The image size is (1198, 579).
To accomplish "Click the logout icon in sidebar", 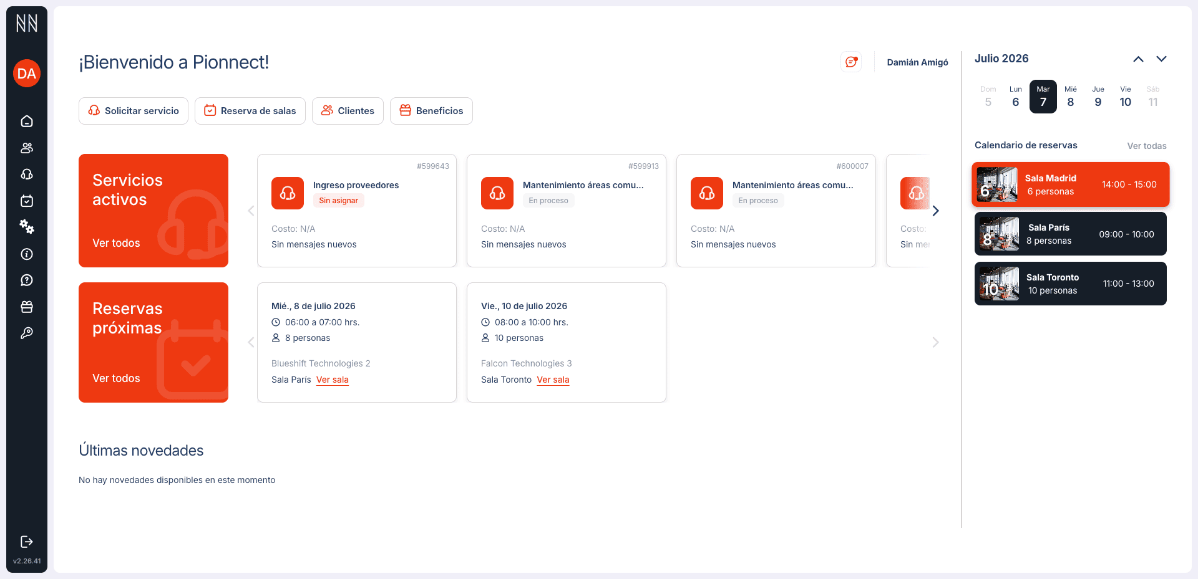I will tap(27, 542).
